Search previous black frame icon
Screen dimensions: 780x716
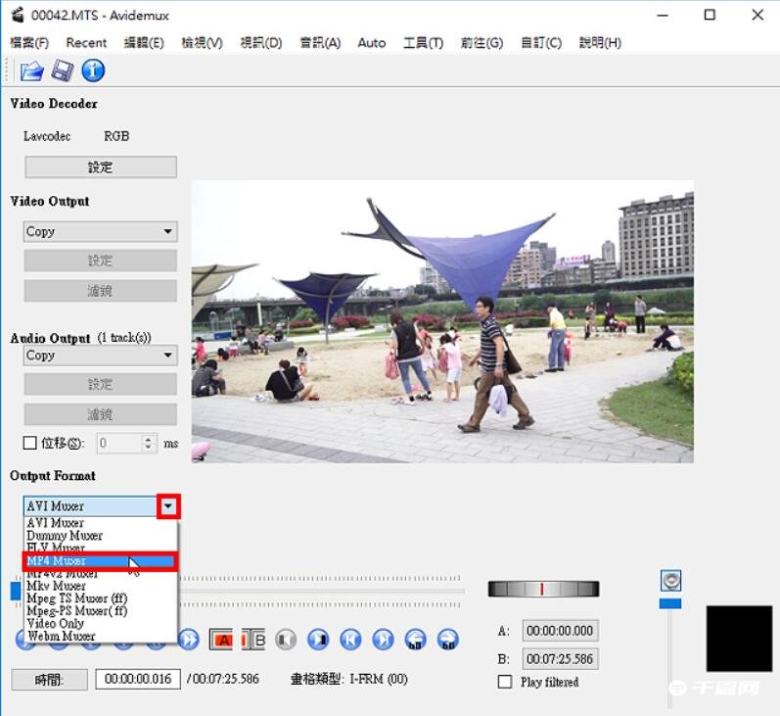click(286, 640)
